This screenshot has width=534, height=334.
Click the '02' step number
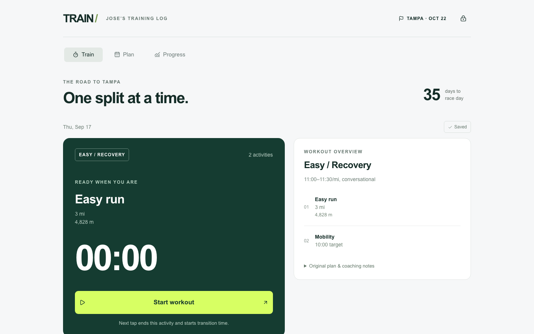pyautogui.click(x=306, y=241)
